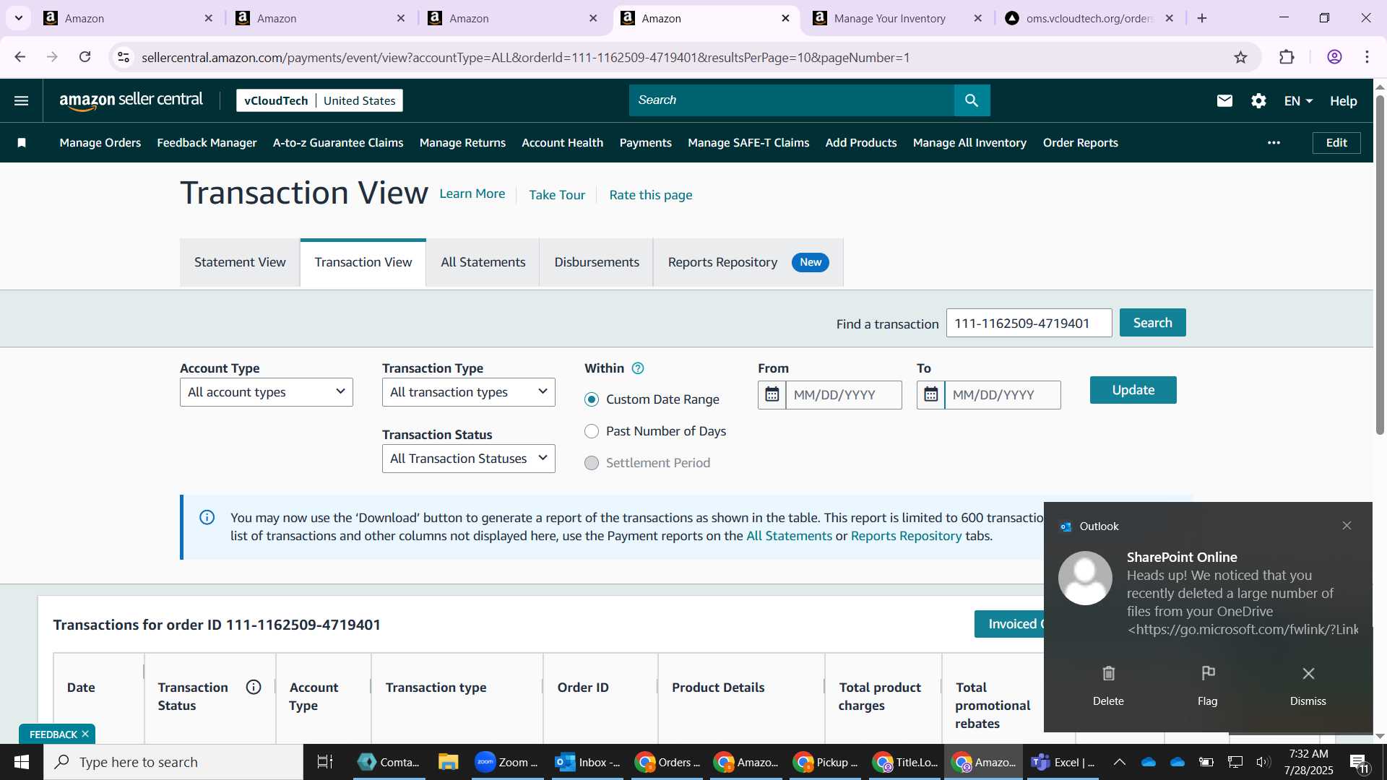Open the messages envelope icon
This screenshot has width=1387, height=780.
(1224, 101)
